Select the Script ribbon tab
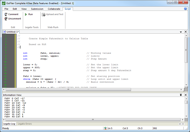Screen dimensions: 190x132 click(68, 9)
